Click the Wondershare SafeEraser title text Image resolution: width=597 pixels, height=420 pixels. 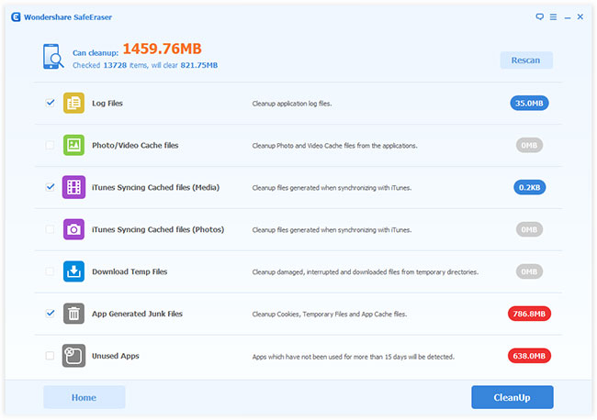(68, 17)
